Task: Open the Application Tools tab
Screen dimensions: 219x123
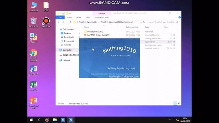Action: 102,17
